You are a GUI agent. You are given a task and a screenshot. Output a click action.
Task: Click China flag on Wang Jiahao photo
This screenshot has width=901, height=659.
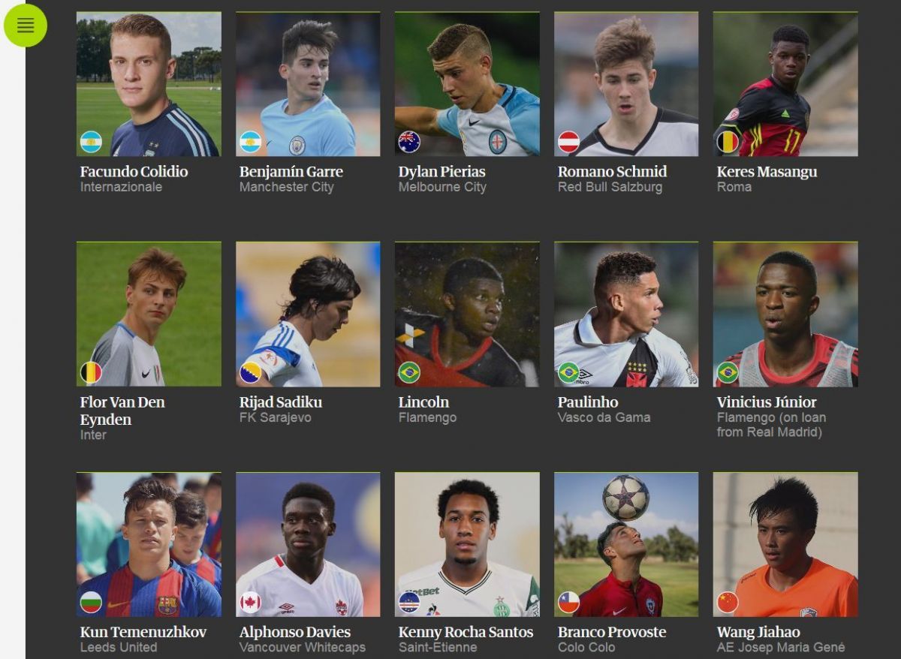click(x=728, y=602)
